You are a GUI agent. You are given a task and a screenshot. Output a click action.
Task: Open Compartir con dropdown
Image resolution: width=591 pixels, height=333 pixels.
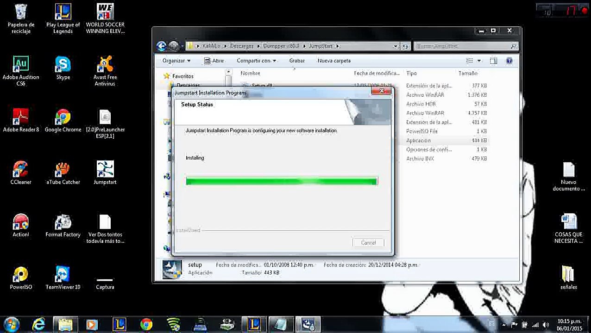click(x=256, y=61)
